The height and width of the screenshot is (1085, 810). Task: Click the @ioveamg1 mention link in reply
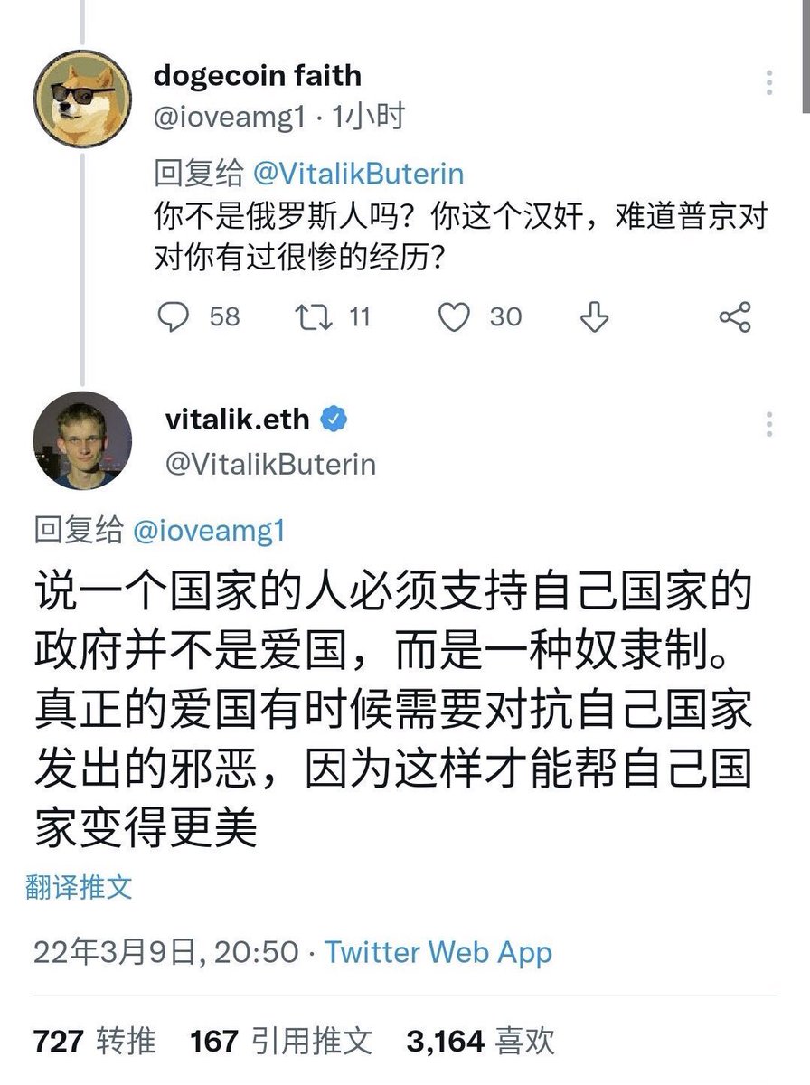(x=208, y=531)
